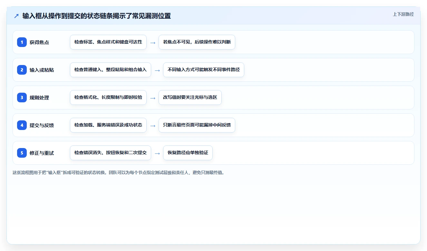Select step number badge 1
The width and height of the screenshot is (427, 251).
[22, 42]
